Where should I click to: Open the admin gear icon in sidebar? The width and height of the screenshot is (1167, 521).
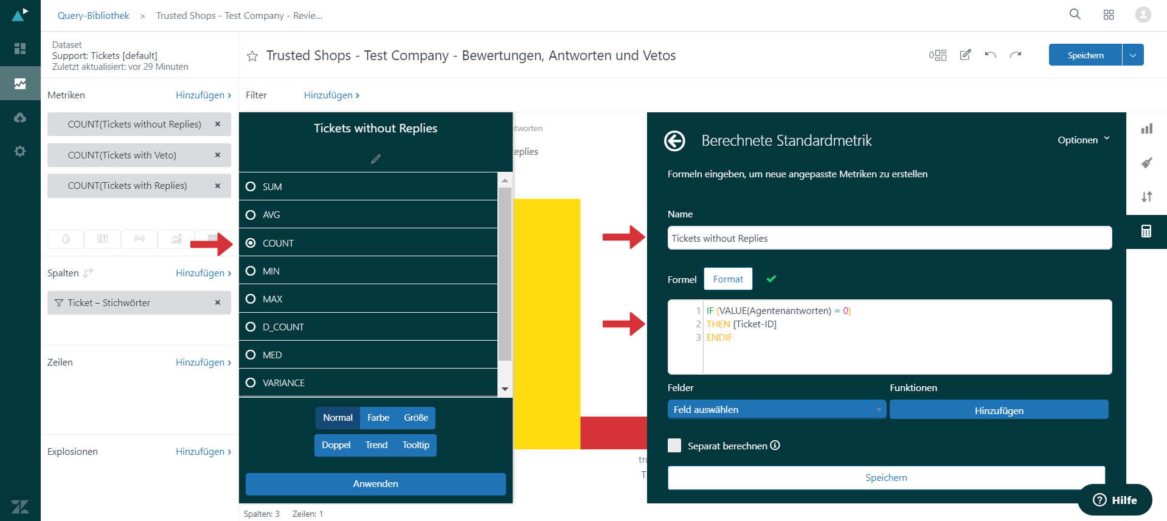20,151
